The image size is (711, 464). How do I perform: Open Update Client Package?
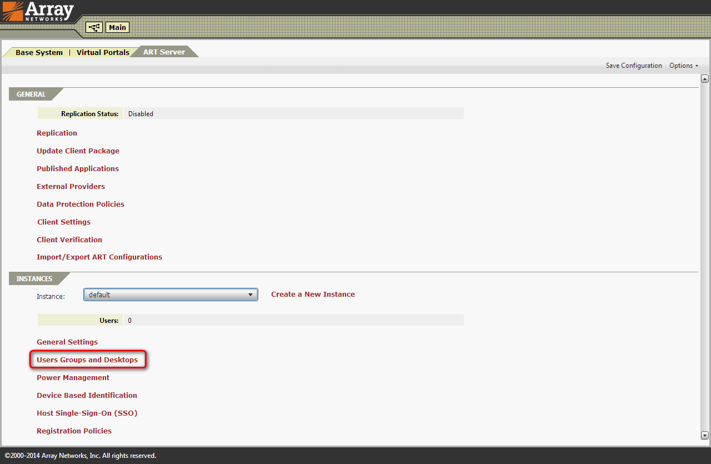click(78, 151)
